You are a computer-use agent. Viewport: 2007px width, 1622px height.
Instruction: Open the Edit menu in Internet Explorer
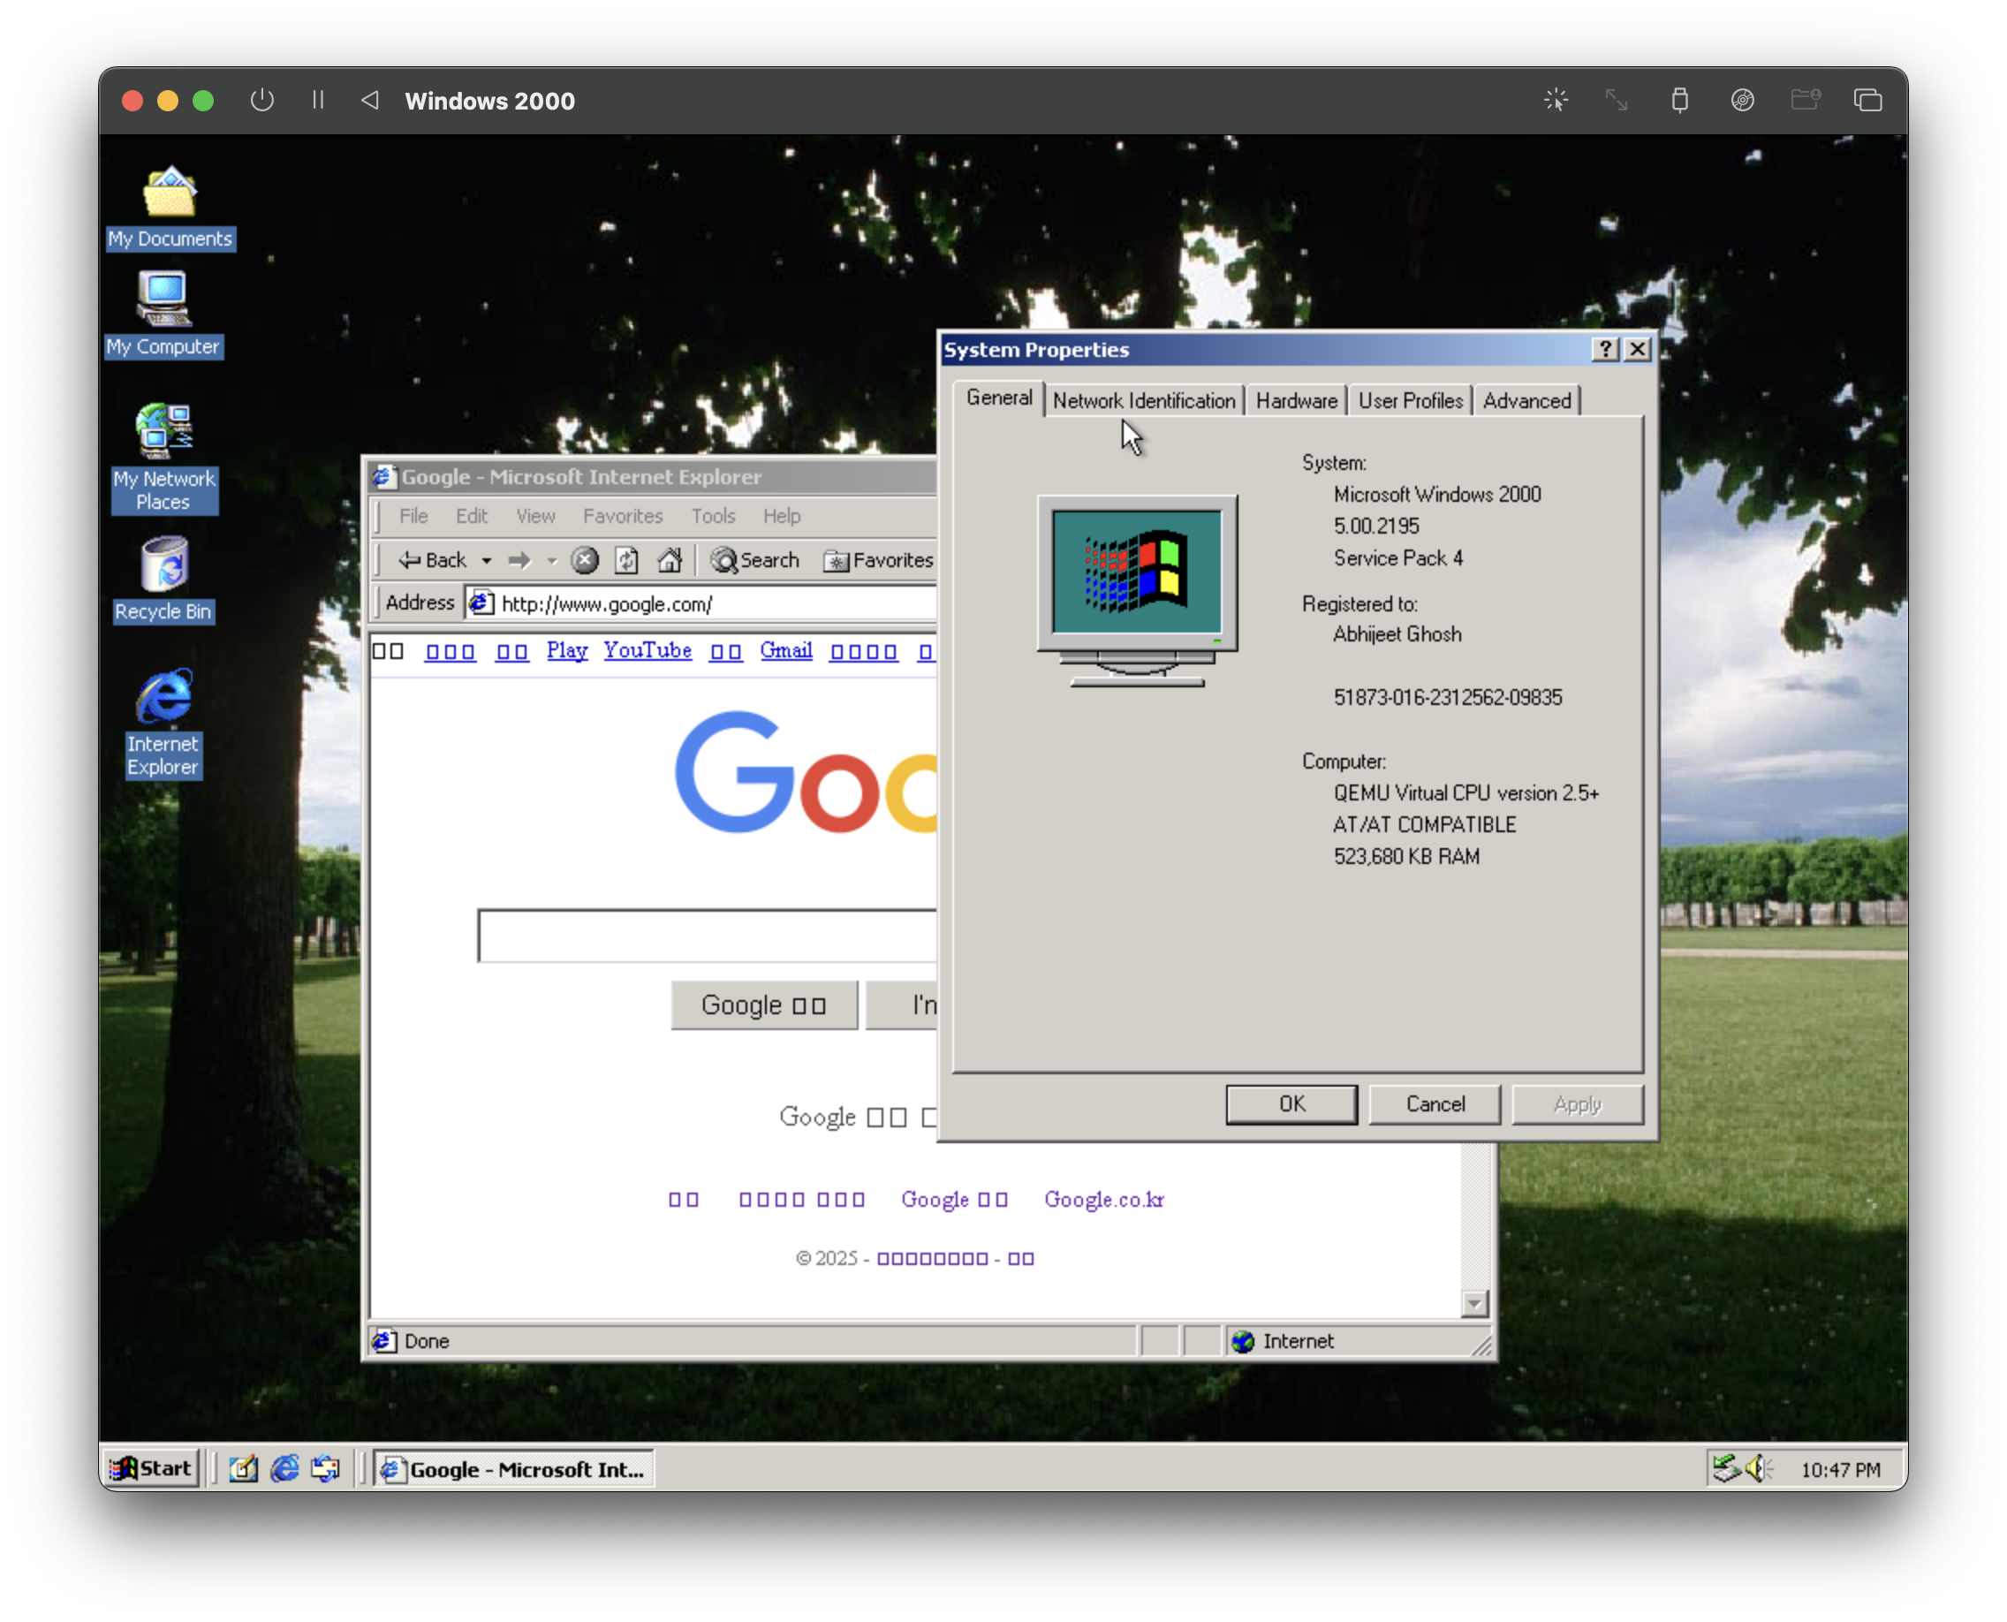point(472,516)
